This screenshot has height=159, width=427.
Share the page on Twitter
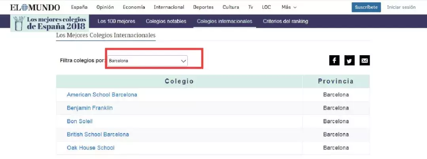350,60
